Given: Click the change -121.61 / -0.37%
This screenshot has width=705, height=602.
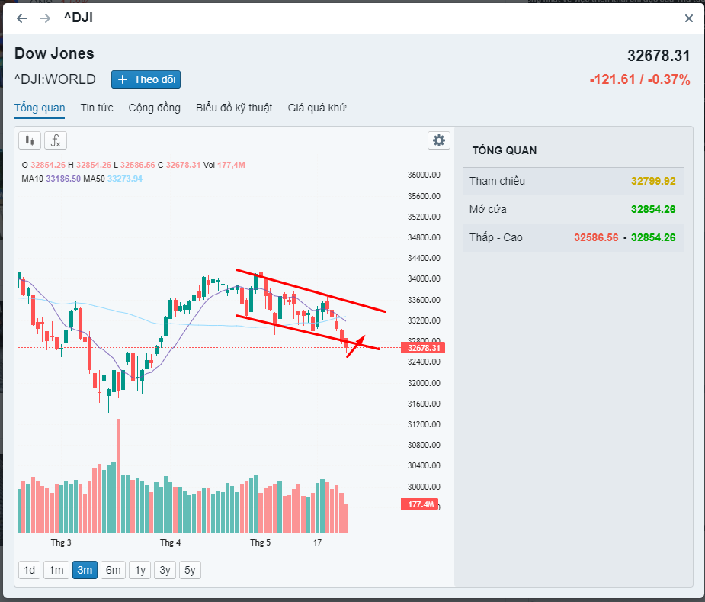Looking at the screenshot, I should (639, 79).
